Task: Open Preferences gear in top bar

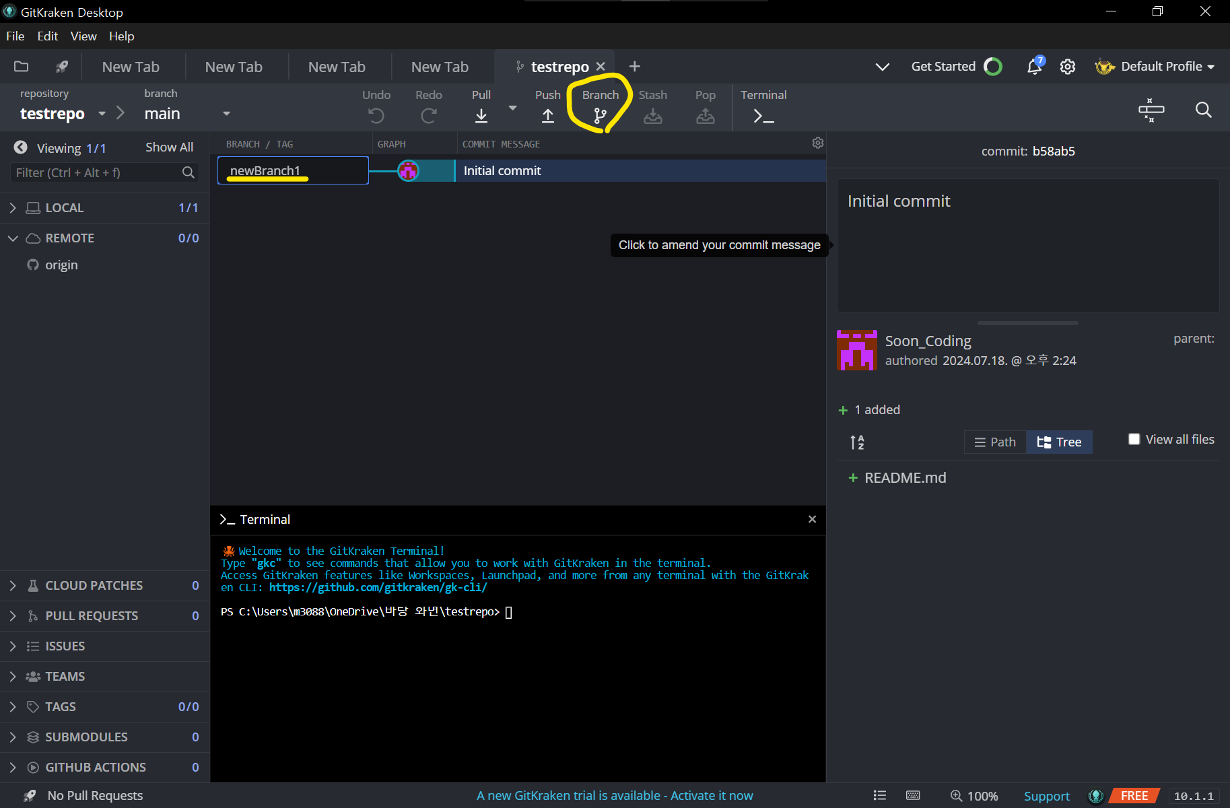Action: click(x=1068, y=67)
